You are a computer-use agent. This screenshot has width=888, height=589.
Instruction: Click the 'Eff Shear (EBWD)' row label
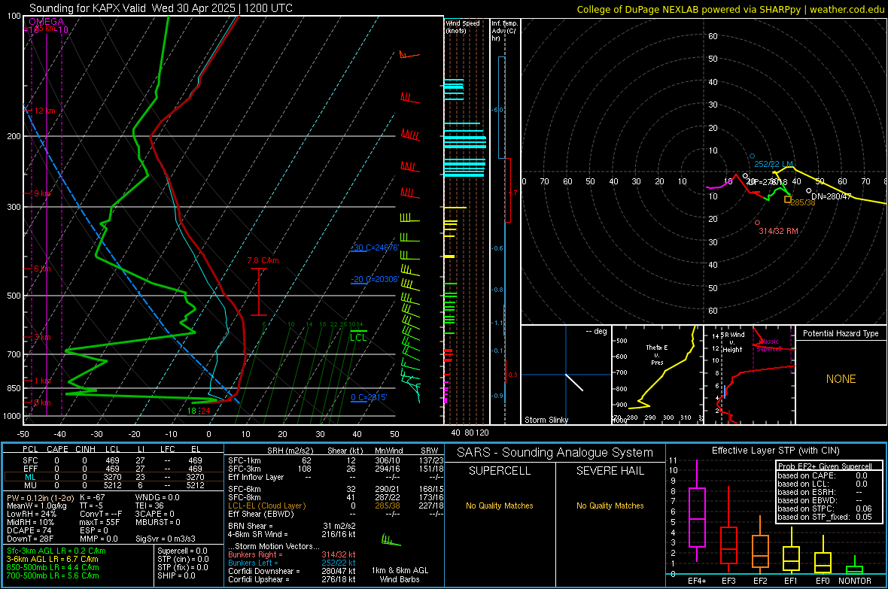(260, 514)
